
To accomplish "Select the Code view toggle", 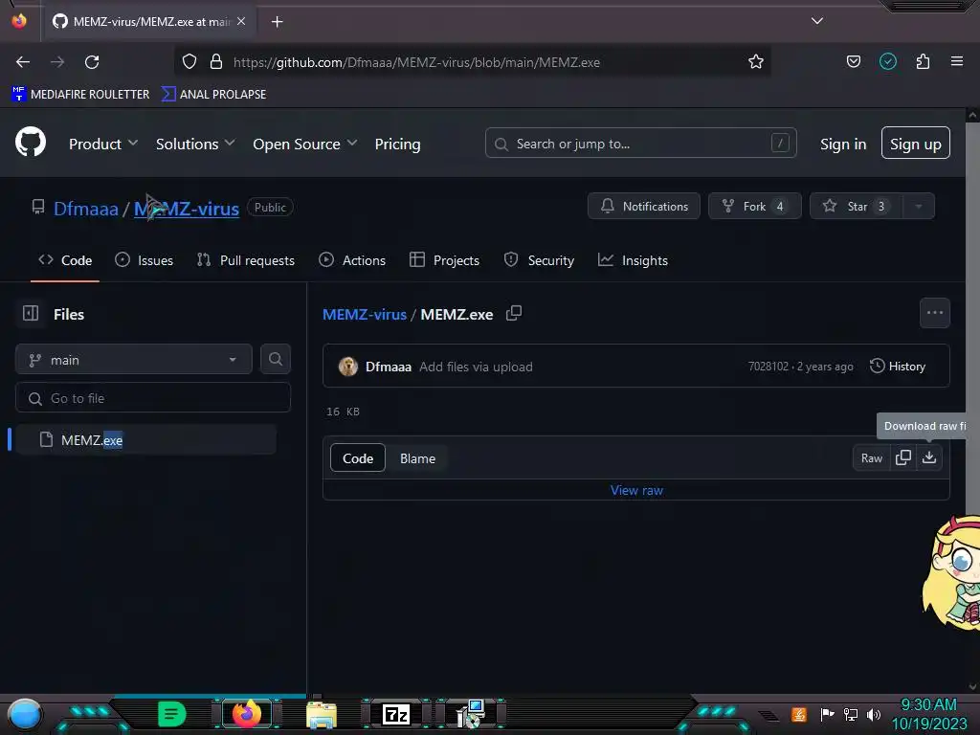I will (358, 458).
